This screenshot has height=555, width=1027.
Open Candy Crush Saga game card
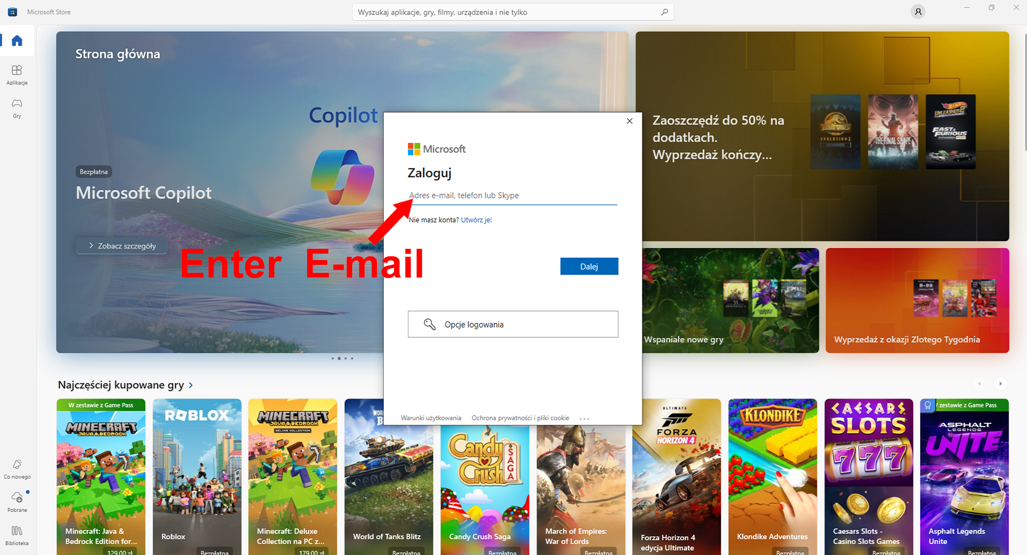[x=485, y=490]
